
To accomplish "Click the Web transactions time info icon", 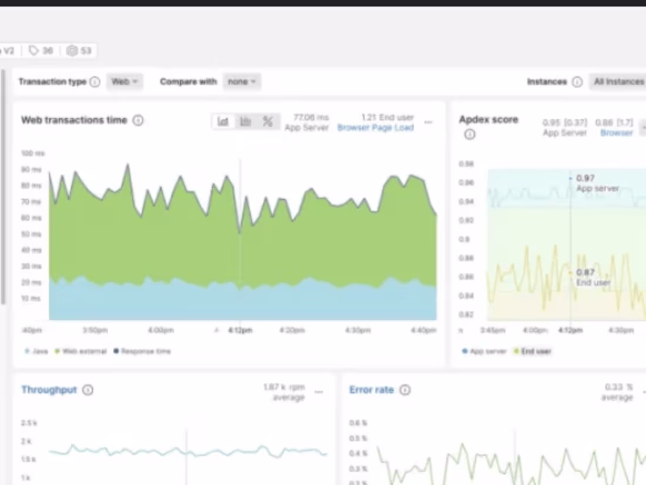I will pos(138,120).
